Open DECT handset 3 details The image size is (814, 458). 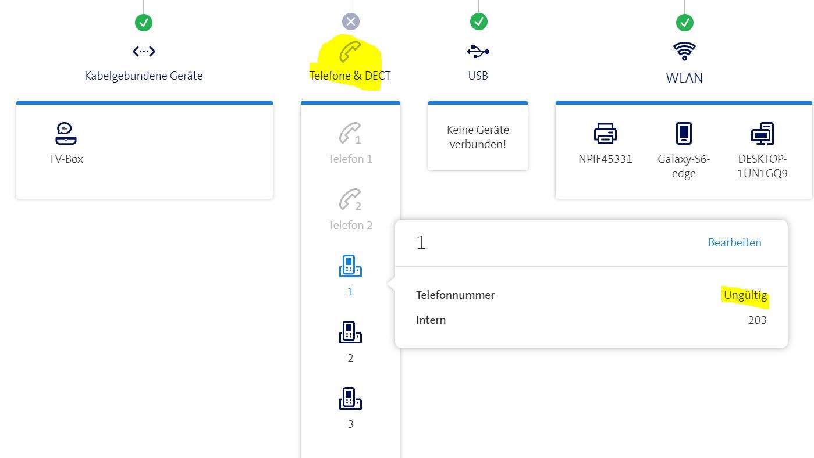click(350, 399)
